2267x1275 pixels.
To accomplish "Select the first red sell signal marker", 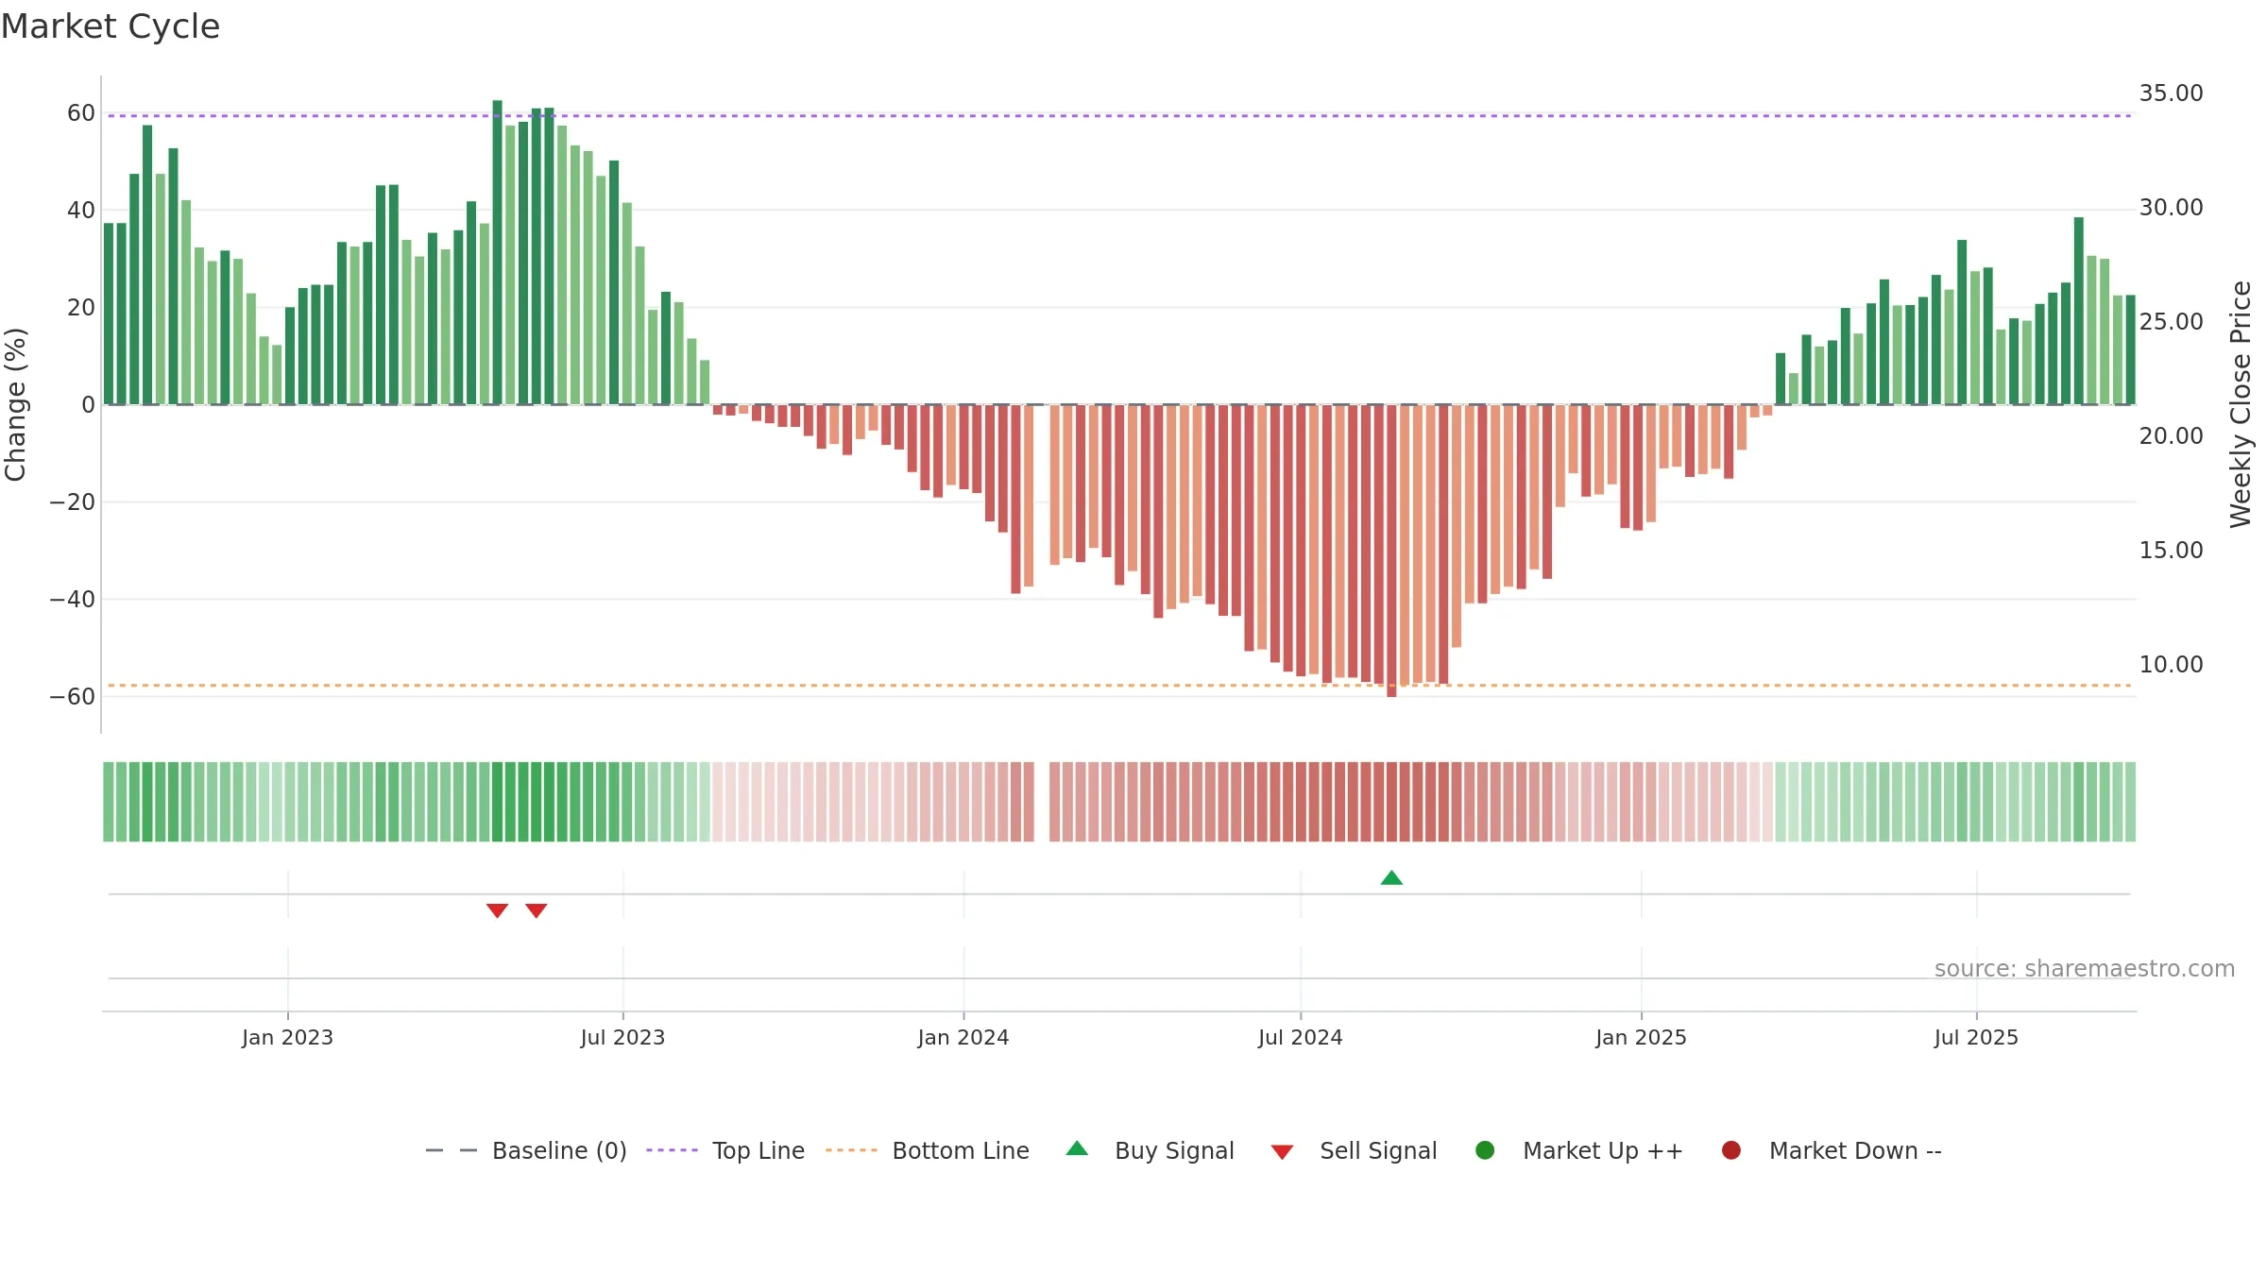I will (x=498, y=910).
